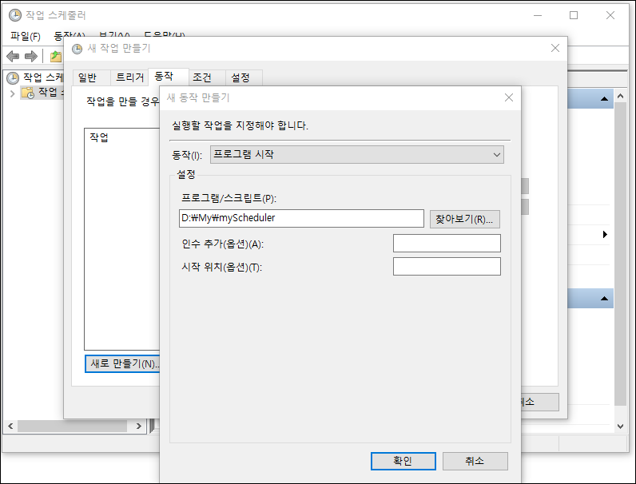
Task: Switch to the 트리거 tab
Action: (x=129, y=77)
